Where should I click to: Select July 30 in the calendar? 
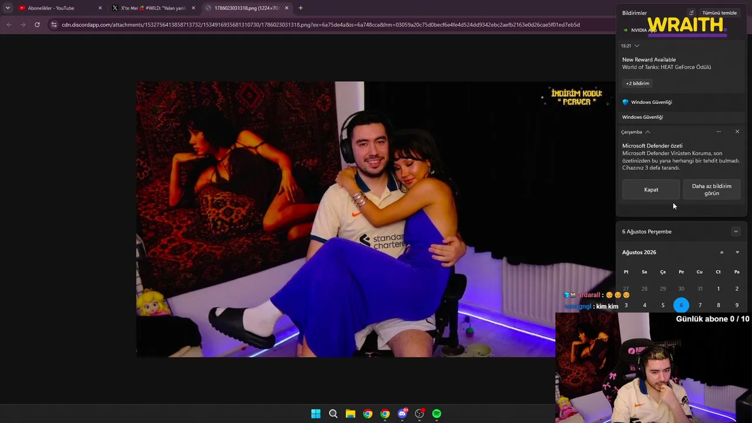681,288
